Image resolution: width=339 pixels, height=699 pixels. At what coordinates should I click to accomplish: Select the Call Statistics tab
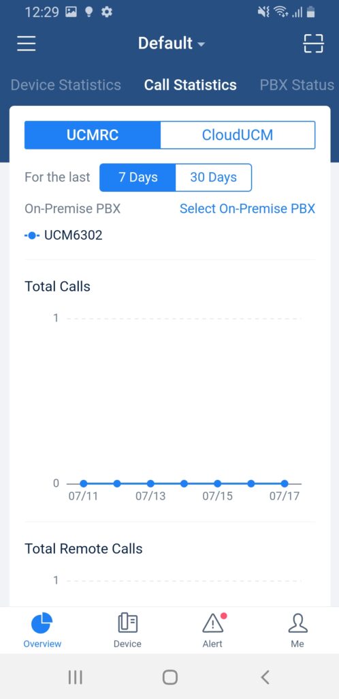pyautogui.click(x=190, y=85)
